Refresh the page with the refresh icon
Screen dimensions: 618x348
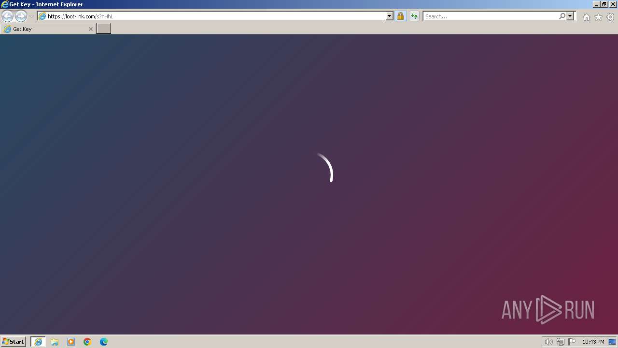[x=414, y=16]
